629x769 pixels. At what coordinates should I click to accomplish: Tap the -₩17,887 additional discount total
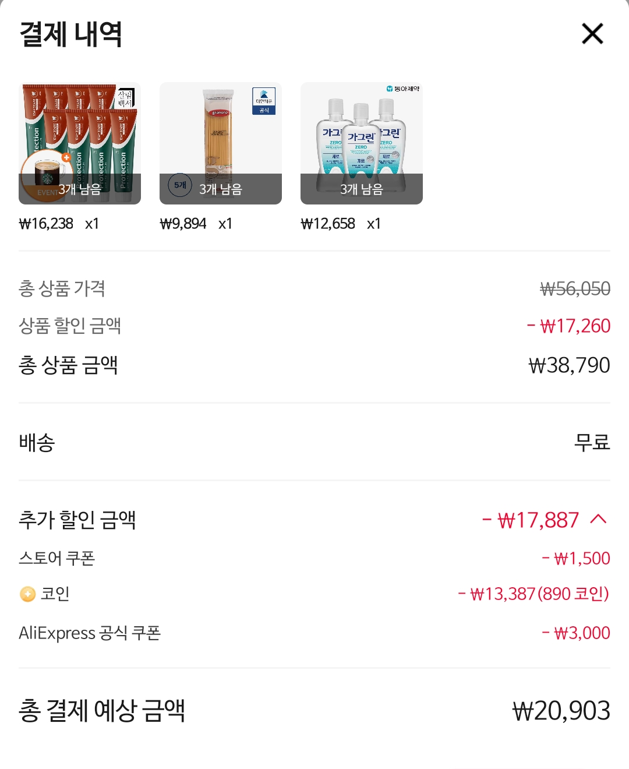531,520
